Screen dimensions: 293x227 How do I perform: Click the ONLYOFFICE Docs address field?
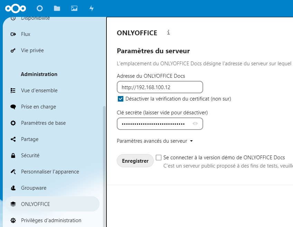click(x=160, y=87)
